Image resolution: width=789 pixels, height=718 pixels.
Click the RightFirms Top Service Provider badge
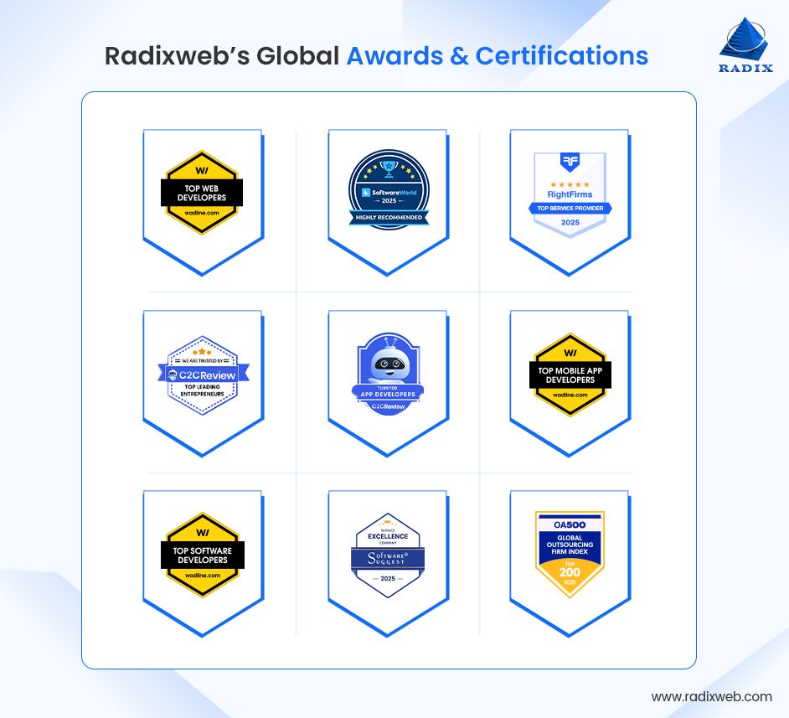tap(569, 189)
